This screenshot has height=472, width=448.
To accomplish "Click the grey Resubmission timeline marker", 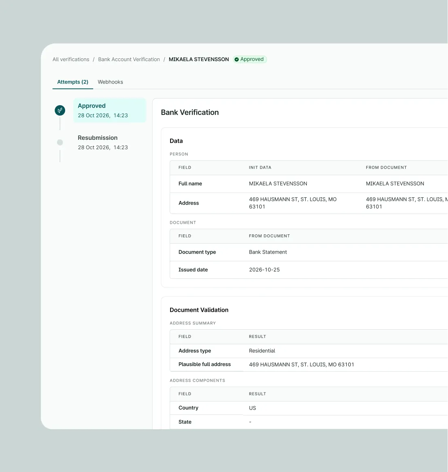I will click(60, 142).
